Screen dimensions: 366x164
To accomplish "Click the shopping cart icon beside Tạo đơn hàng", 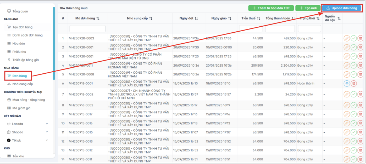I will [9, 27].
